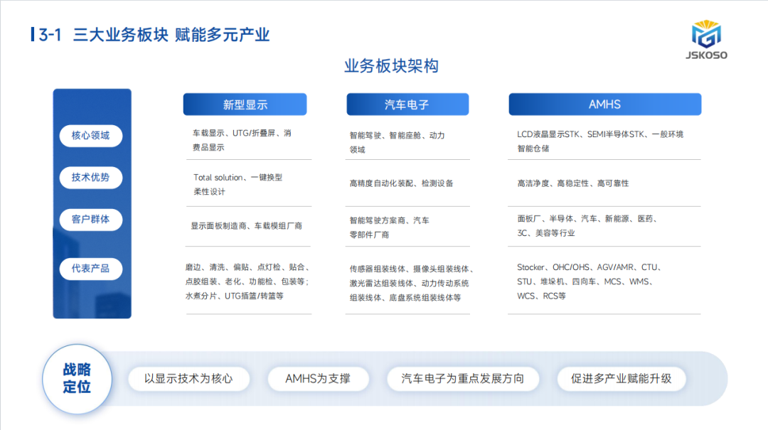768x430 pixels.
Task: Click the title 三大业务板块 赋能多元产业
Action: (x=171, y=35)
